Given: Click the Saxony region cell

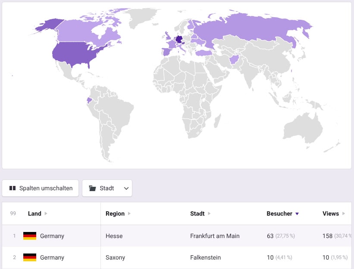Looking at the screenshot, I should (x=115, y=257).
